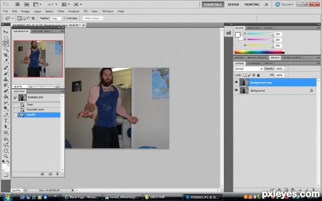Select the Path Selection tool
The image size is (322, 201).
[x=6, y=126]
